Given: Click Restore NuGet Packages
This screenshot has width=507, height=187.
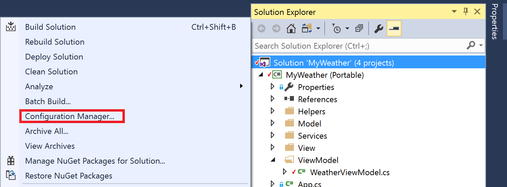Looking at the screenshot, I should [69, 176].
